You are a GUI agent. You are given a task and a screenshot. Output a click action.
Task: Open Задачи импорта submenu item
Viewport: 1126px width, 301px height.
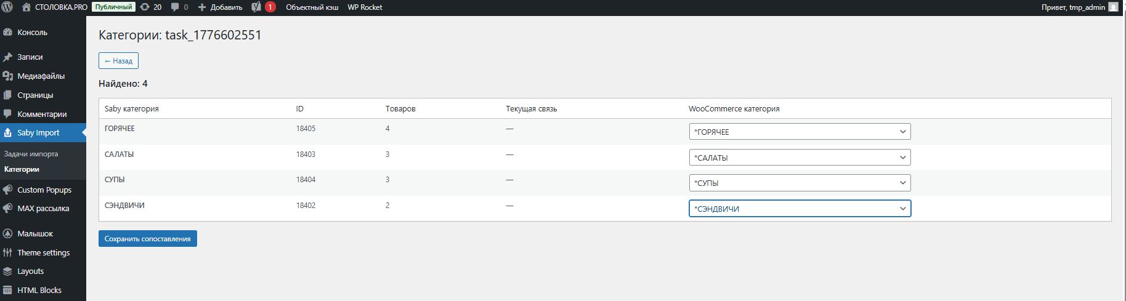tap(31, 154)
